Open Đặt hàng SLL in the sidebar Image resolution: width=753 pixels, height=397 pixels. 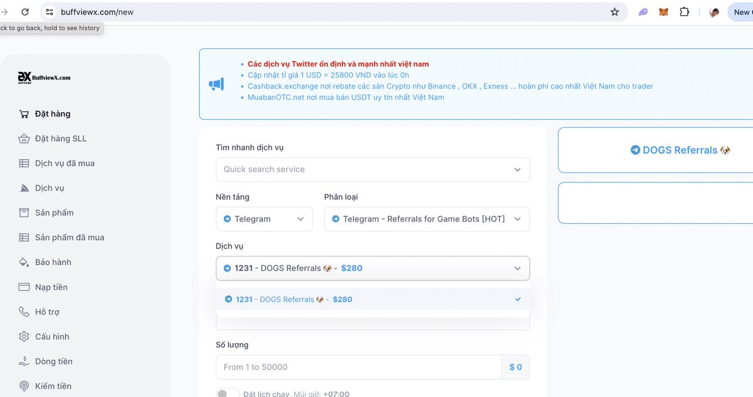[61, 139]
